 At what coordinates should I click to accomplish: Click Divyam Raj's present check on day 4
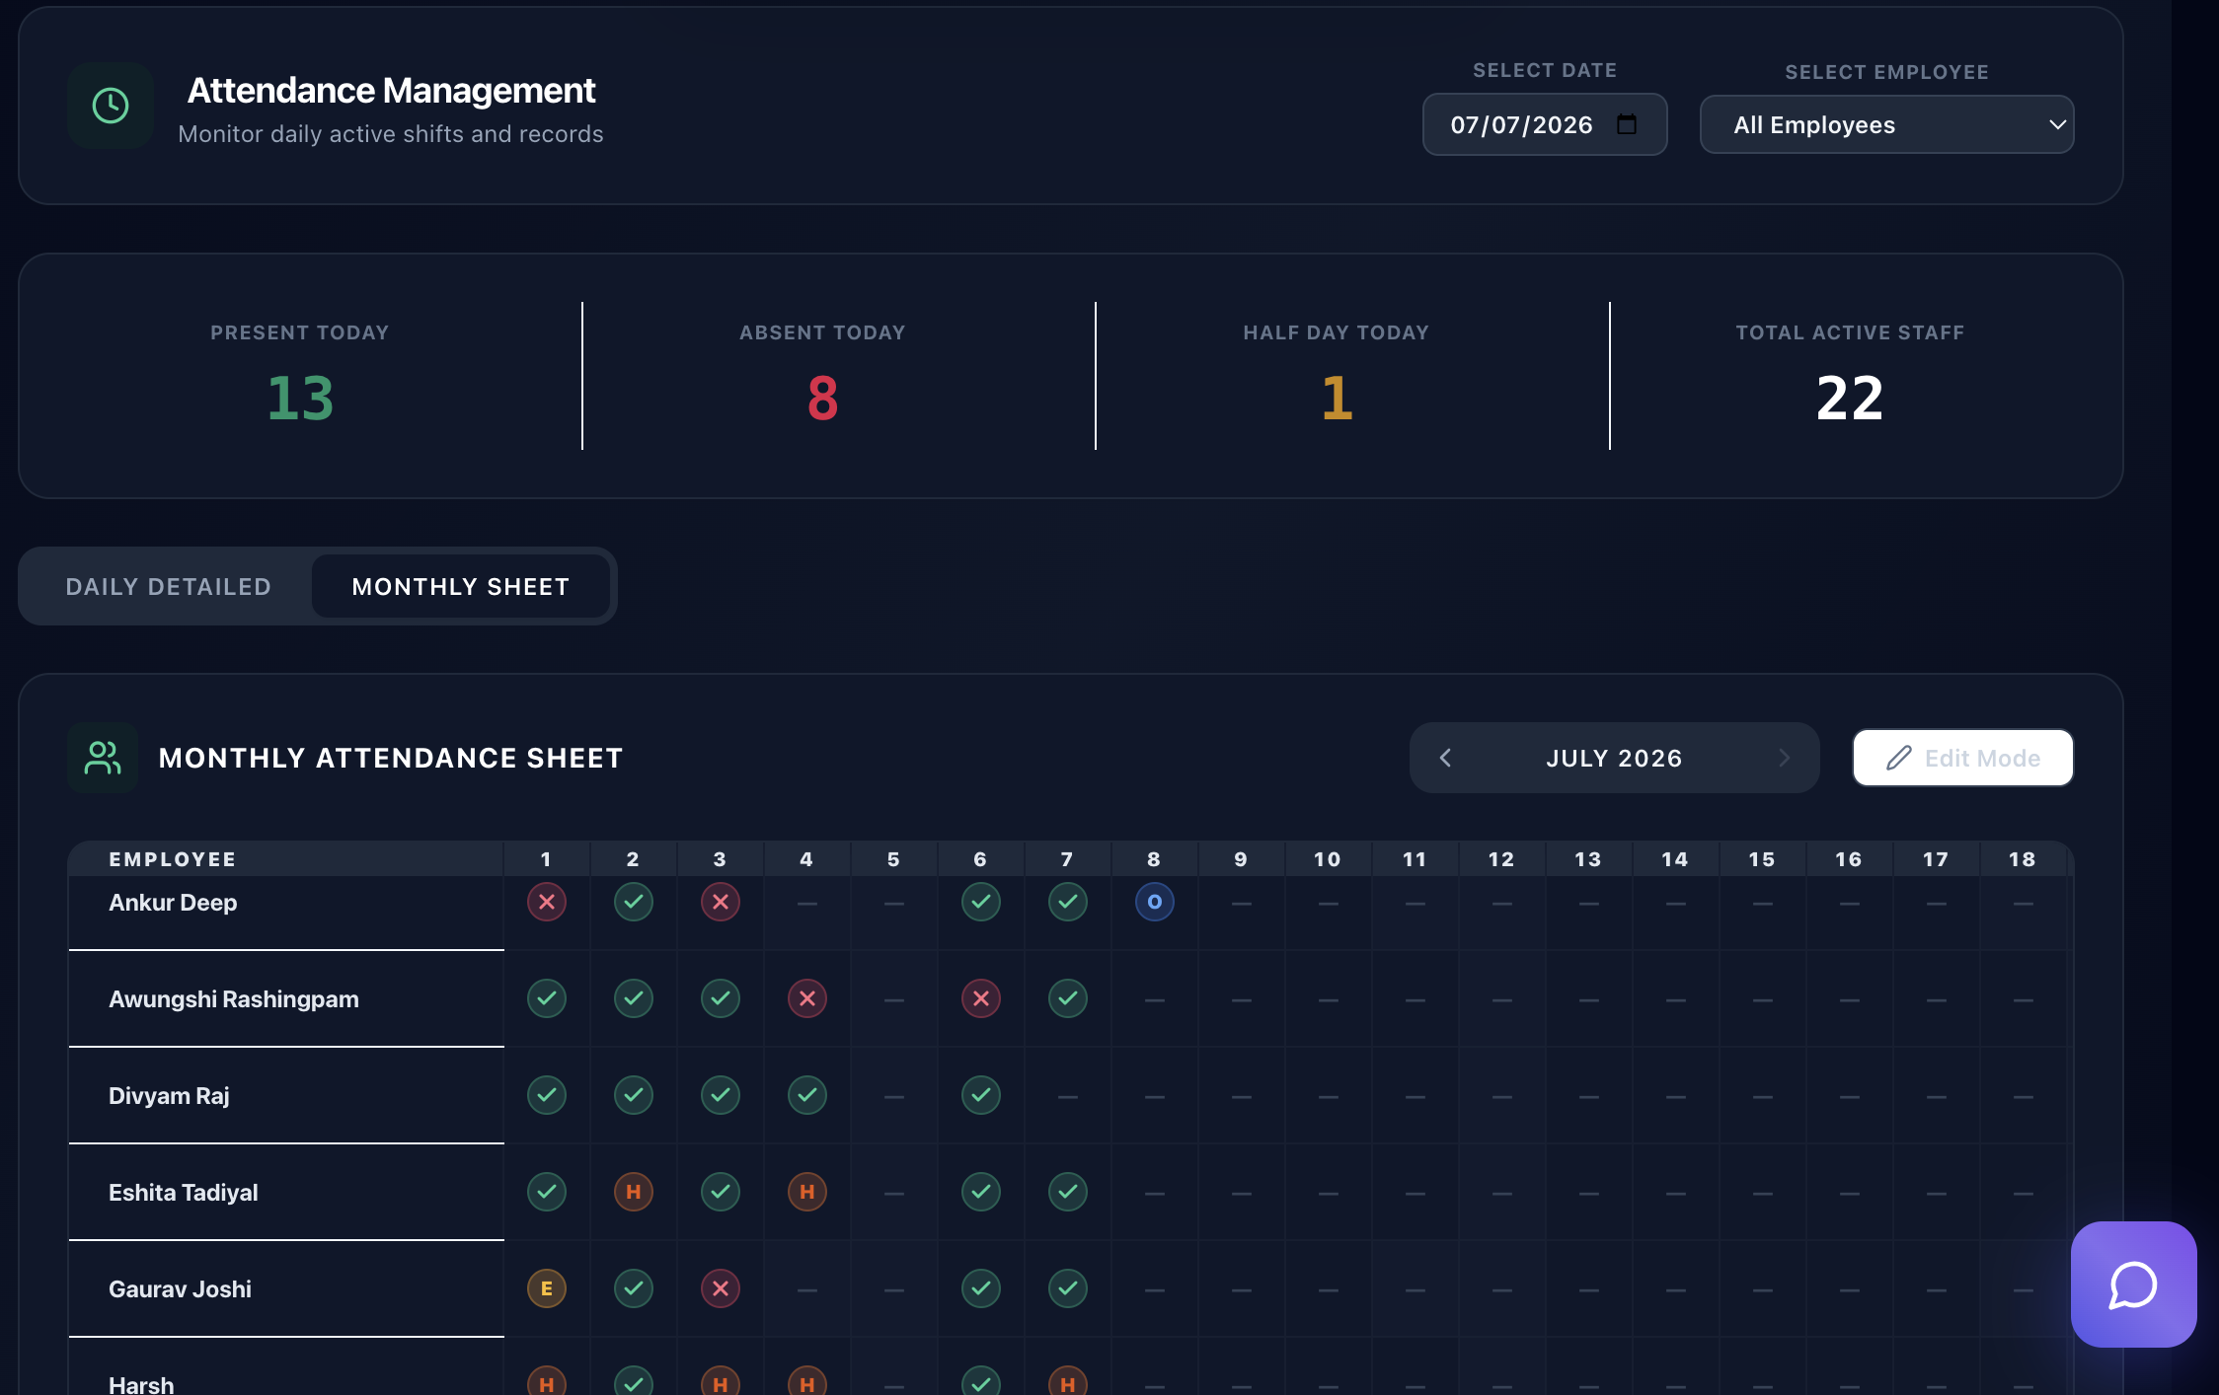(807, 1095)
